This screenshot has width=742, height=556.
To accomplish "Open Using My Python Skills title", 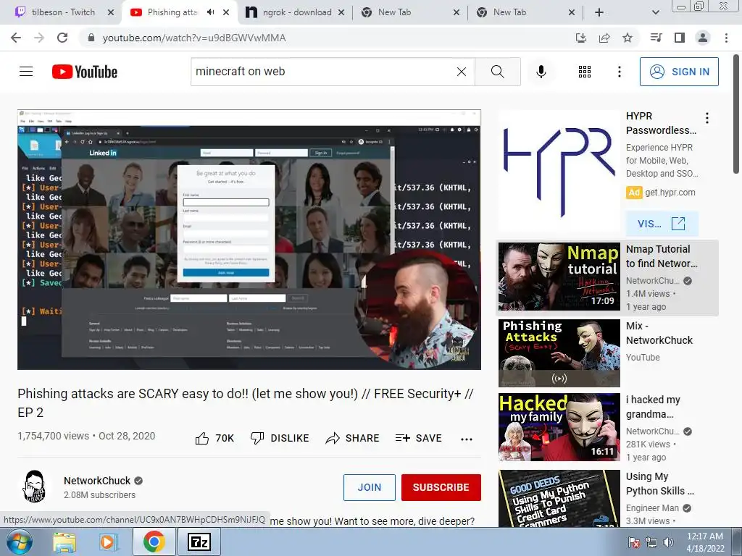I will pos(659,484).
